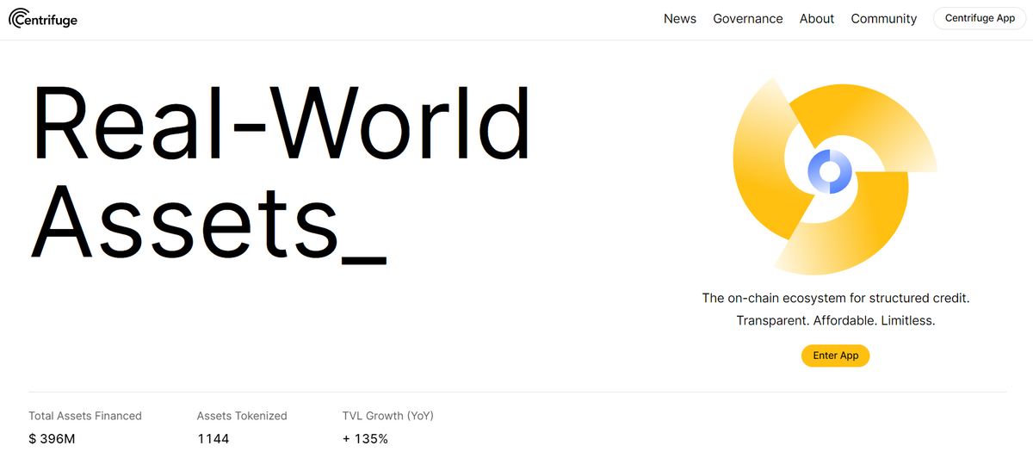Click the '+ 135%' value
The width and height of the screenshot is (1033, 458).
pos(365,439)
